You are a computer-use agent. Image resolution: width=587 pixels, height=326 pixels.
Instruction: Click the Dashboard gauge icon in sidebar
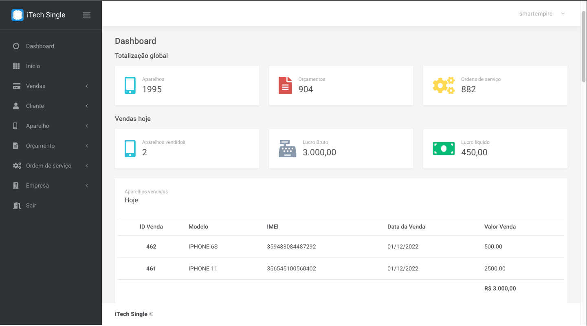tap(16, 46)
